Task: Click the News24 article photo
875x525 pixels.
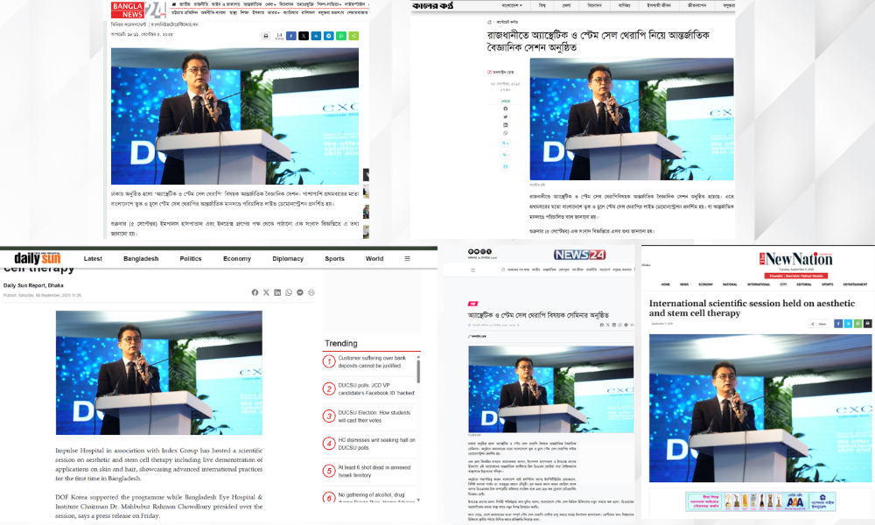Action: (x=550, y=389)
